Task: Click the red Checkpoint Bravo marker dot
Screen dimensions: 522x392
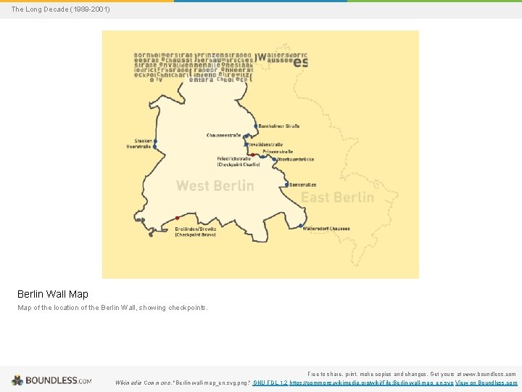Action: [x=177, y=218]
